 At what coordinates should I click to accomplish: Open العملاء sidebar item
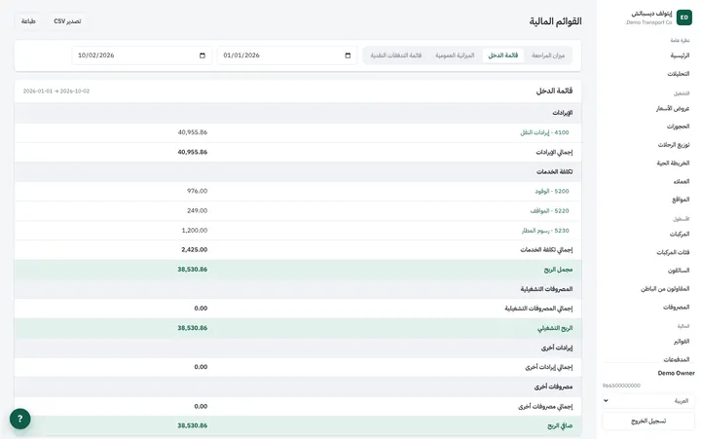coord(682,181)
